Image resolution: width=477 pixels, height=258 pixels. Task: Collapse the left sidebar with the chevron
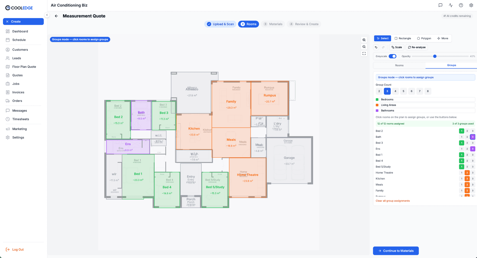pyautogui.click(x=47, y=15)
